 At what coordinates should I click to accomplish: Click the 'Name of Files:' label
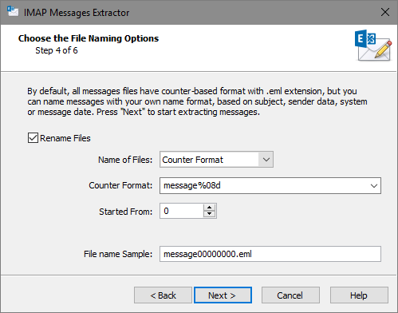125,160
